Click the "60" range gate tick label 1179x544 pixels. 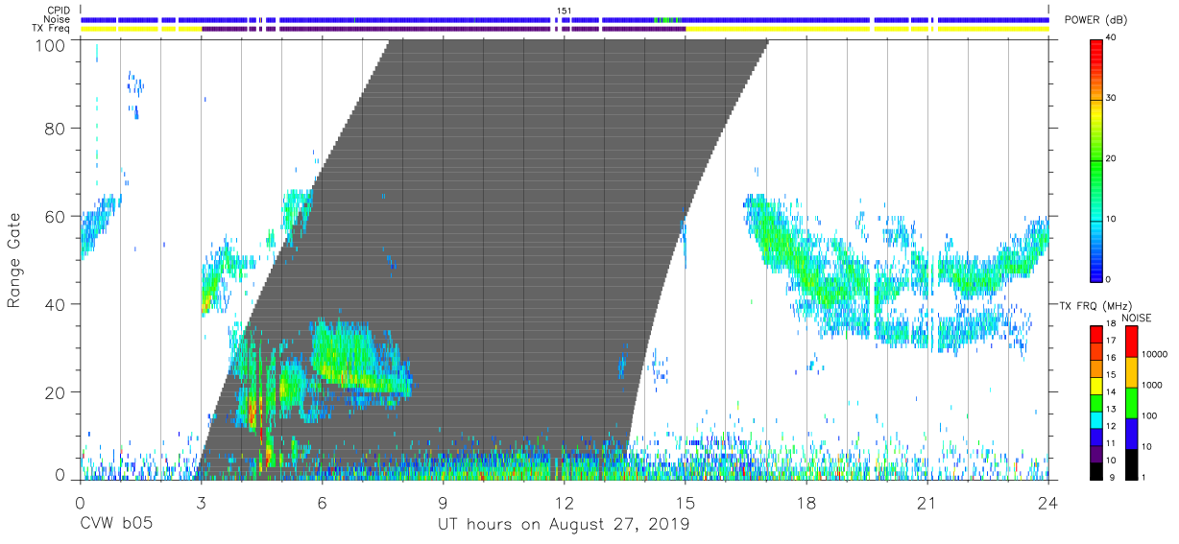57,217
